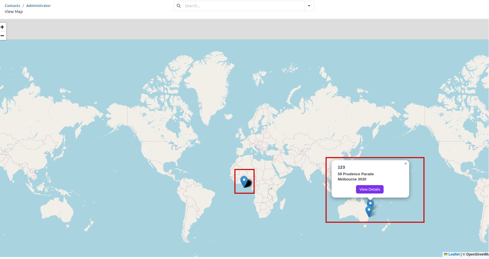Open the search options dropdown arrow
Image resolution: width=489 pixels, height=259 pixels.
pyautogui.click(x=309, y=6)
